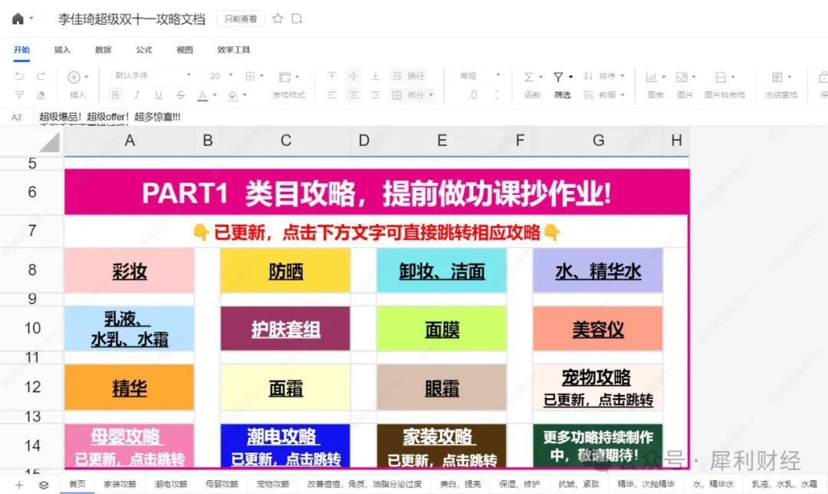This screenshot has height=494, width=828.
Task: Undo the last action
Action: pyautogui.click(x=19, y=76)
